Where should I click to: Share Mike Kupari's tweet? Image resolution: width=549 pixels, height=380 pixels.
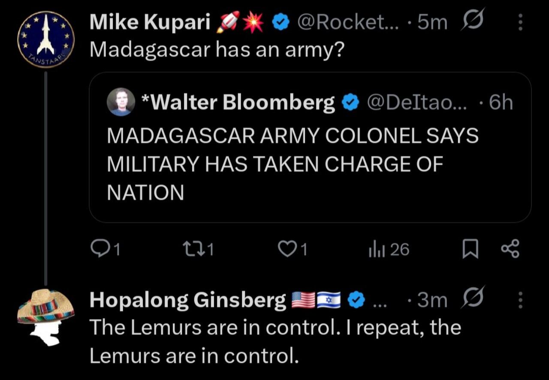(510, 249)
